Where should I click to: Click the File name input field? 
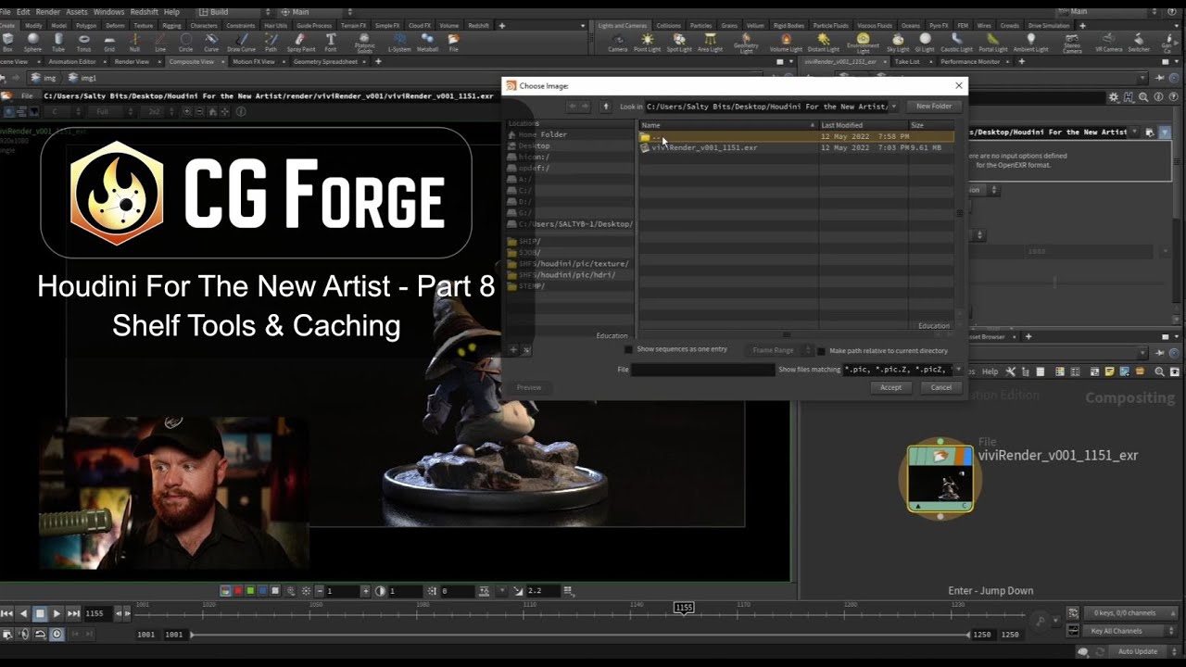click(x=702, y=370)
